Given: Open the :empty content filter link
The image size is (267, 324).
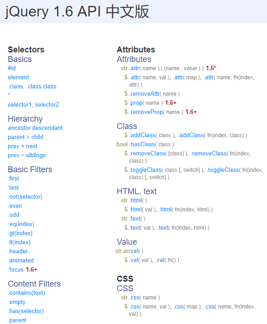Looking at the screenshot, I should coord(16,302).
